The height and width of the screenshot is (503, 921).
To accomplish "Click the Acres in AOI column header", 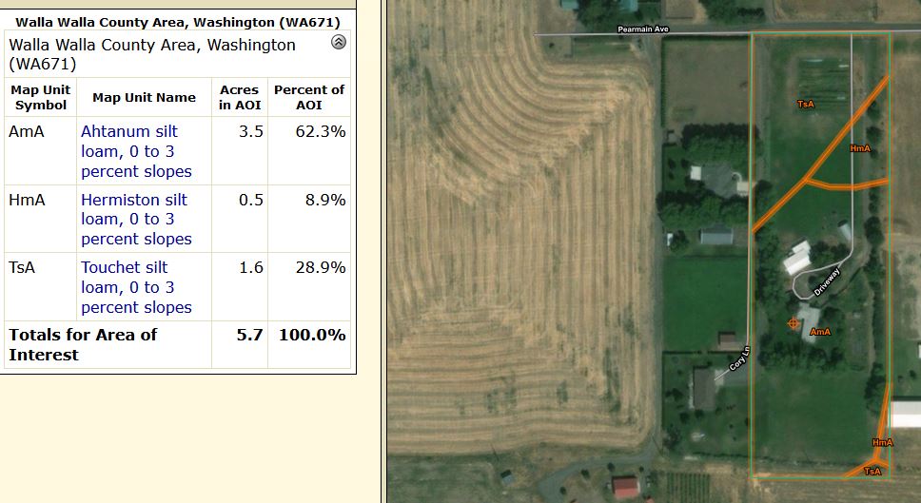I will point(239,97).
